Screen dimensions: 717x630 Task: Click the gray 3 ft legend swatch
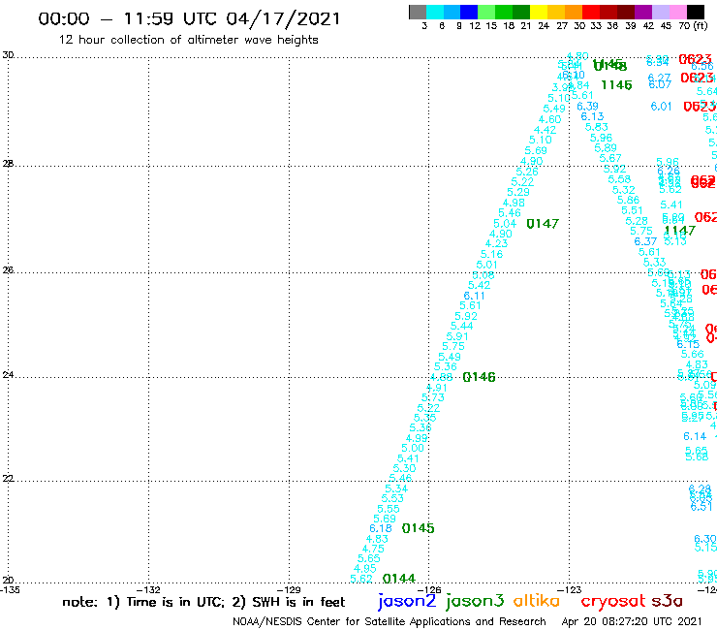[418, 12]
